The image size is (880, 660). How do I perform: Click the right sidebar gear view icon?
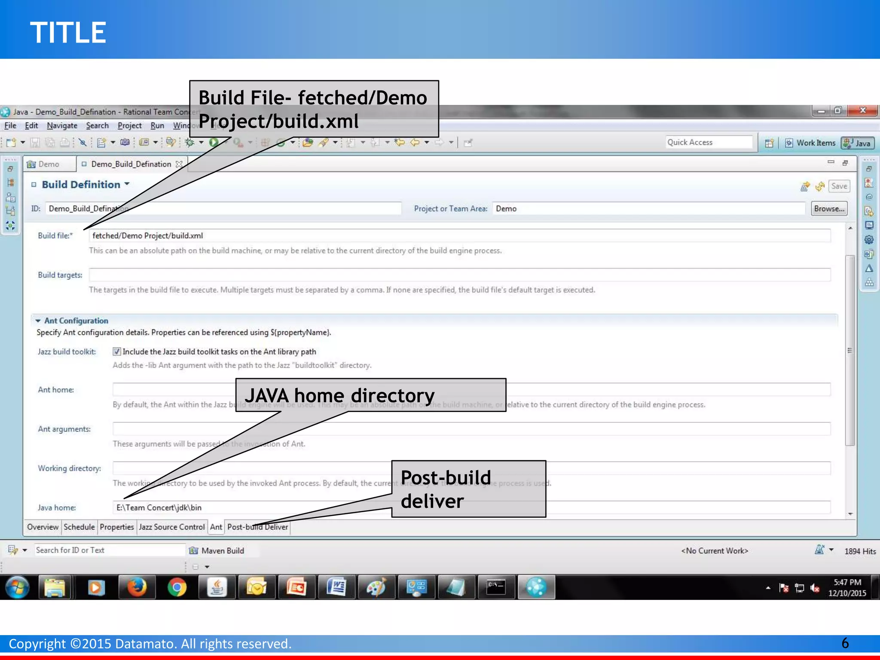(869, 240)
